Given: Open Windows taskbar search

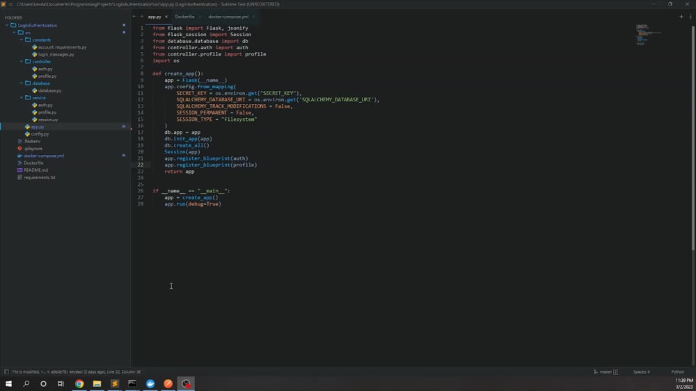Looking at the screenshot, I should coord(26,383).
